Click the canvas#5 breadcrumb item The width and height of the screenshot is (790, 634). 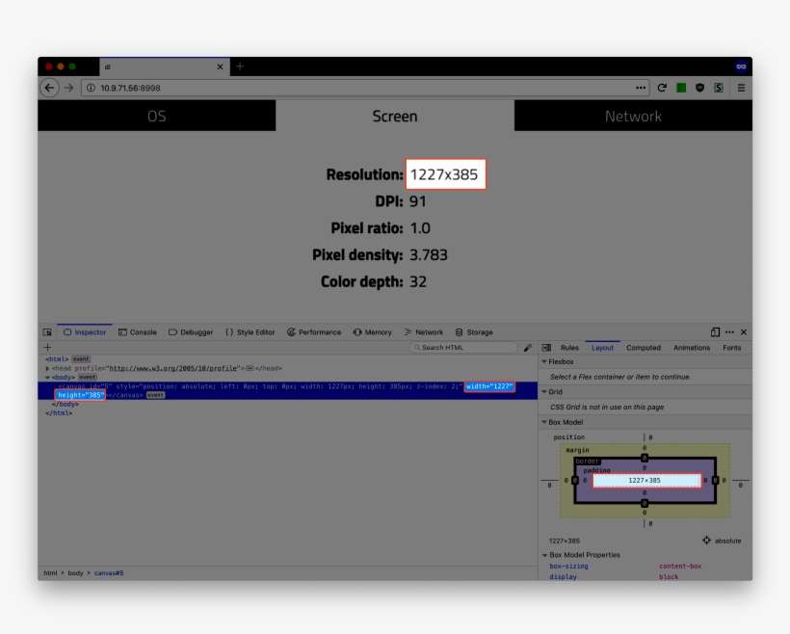(x=109, y=573)
